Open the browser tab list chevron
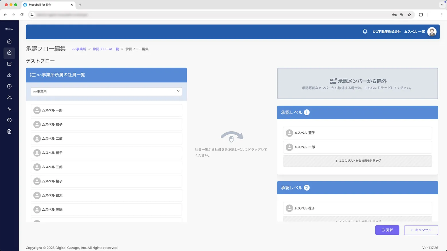This screenshot has width=447, height=251. coord(442,5)
